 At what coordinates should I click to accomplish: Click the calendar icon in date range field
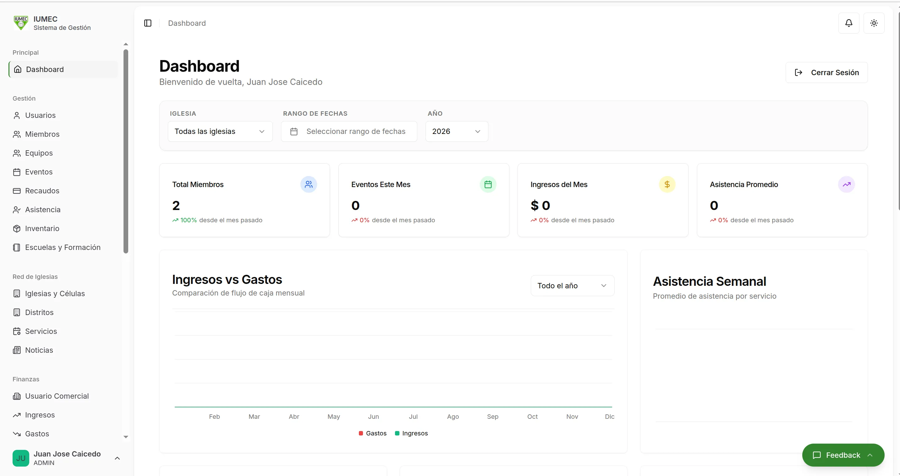tap(294, 131)
